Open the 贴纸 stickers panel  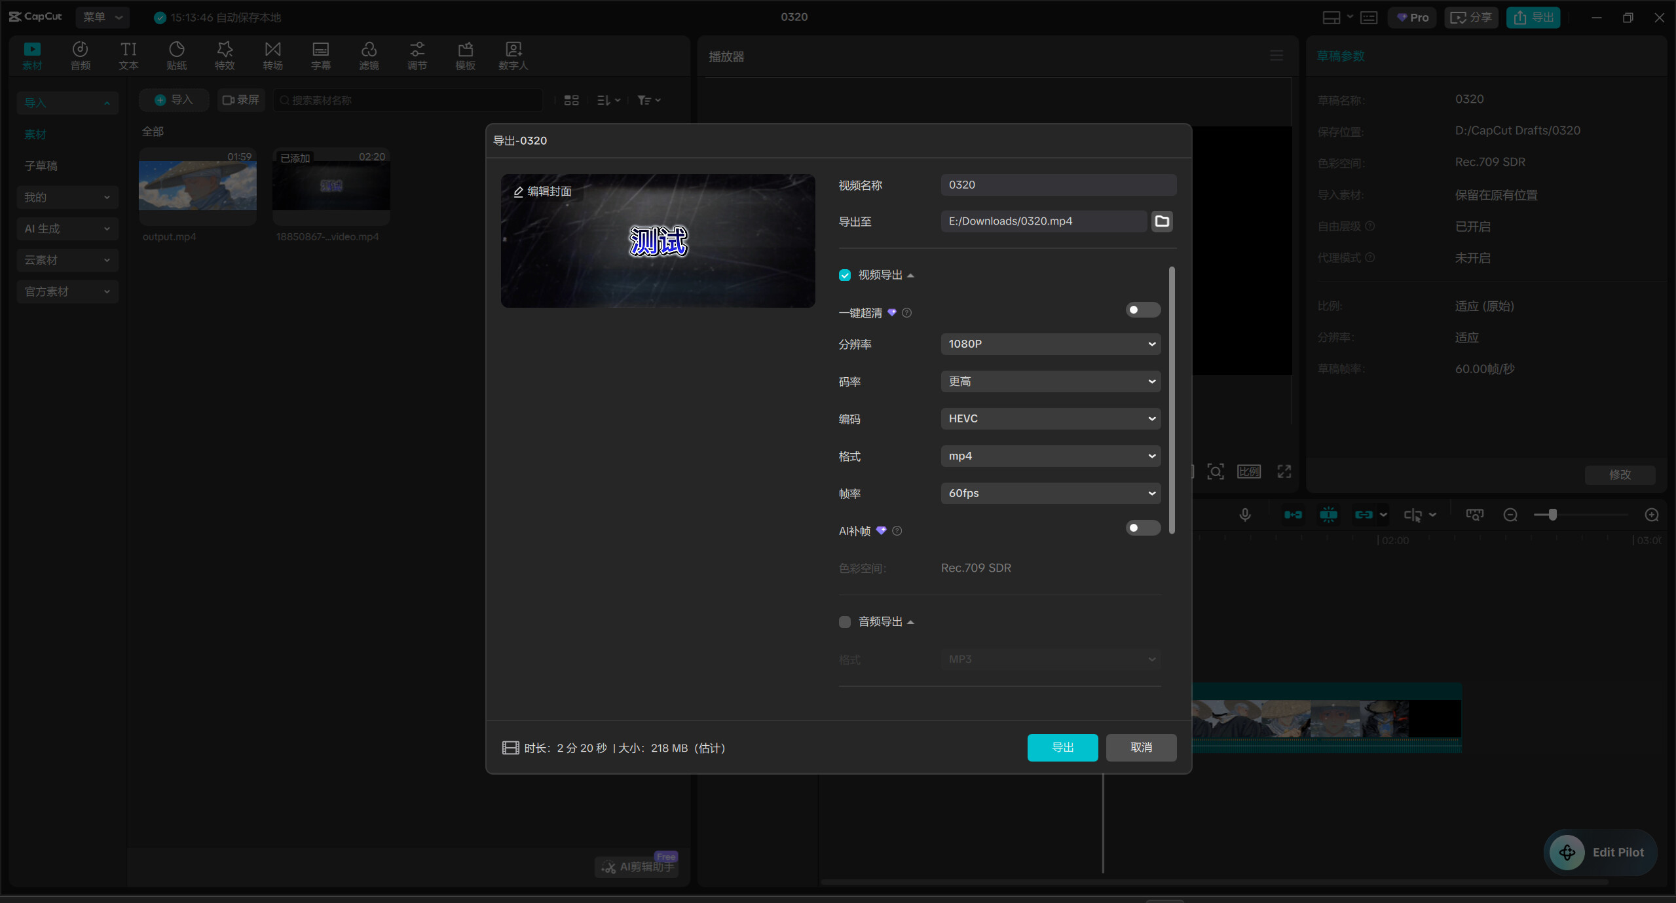tap(176, 56)
